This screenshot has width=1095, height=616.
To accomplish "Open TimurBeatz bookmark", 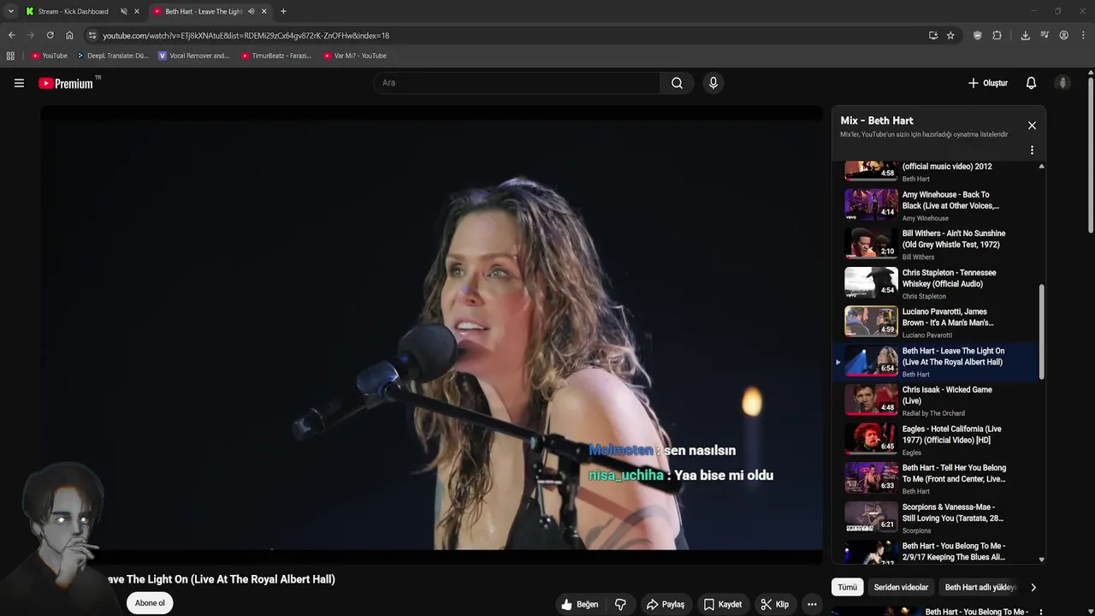I will 275,56.
